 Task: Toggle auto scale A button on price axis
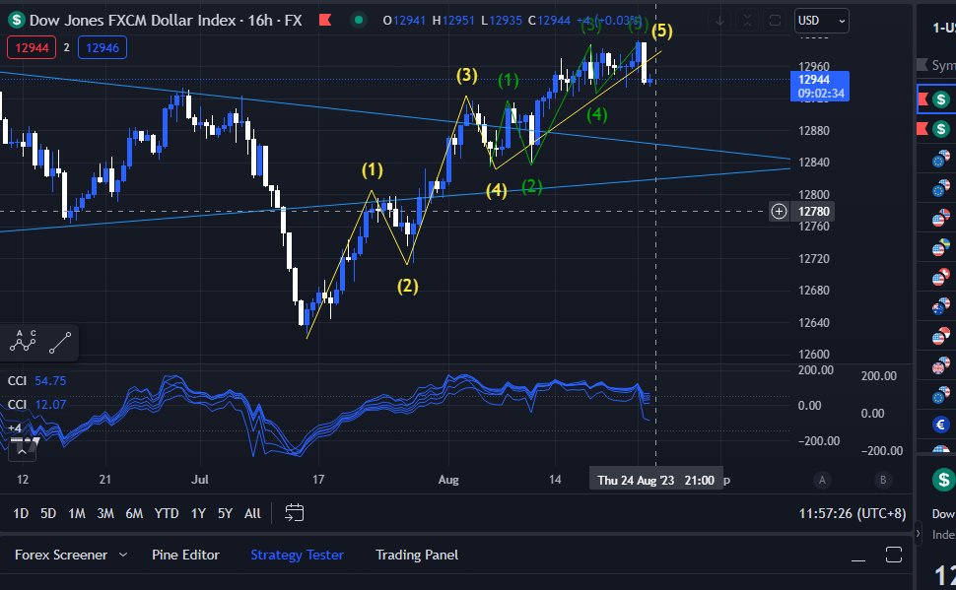pyautogui.click(x=822, y=480)
